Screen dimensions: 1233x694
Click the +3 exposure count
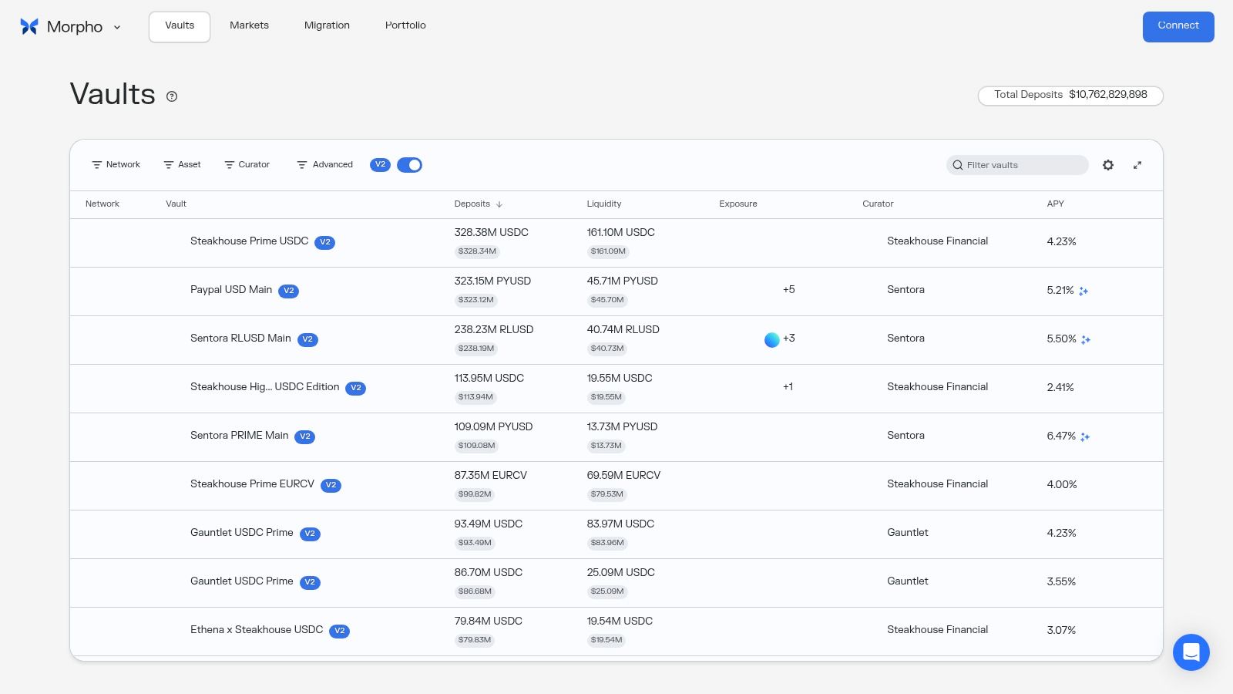tap(789, 339)
